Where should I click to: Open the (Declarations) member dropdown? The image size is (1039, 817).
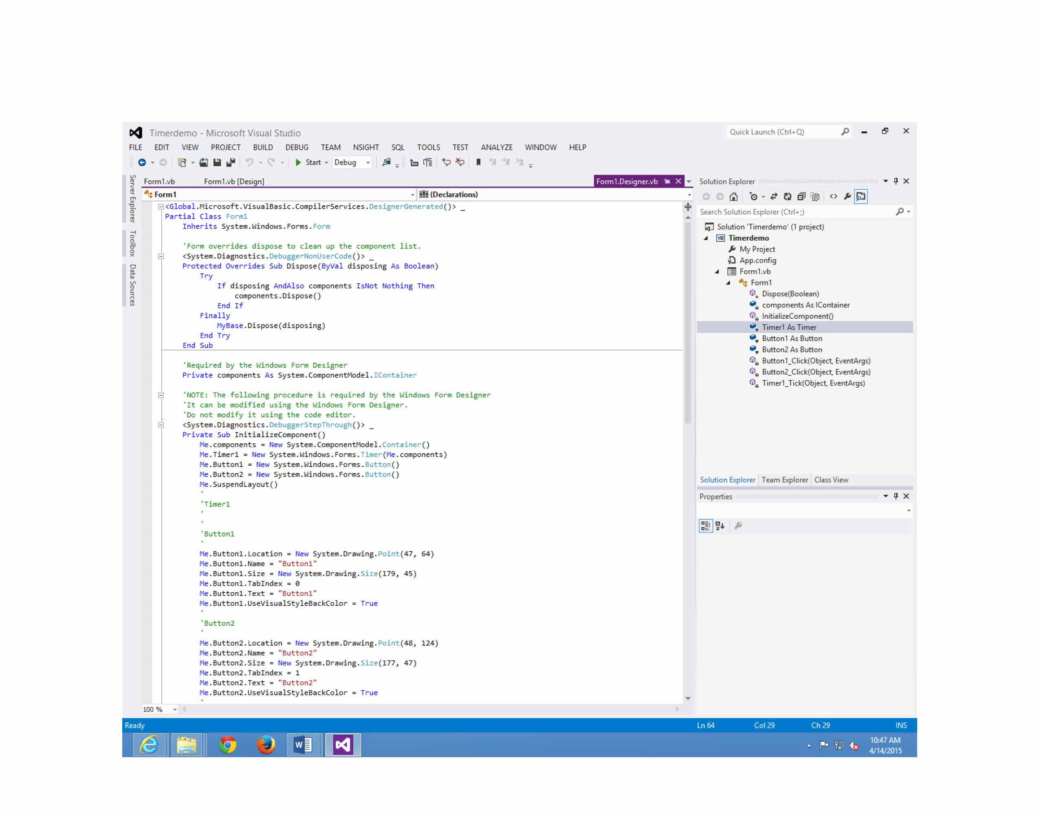[689, 195]
